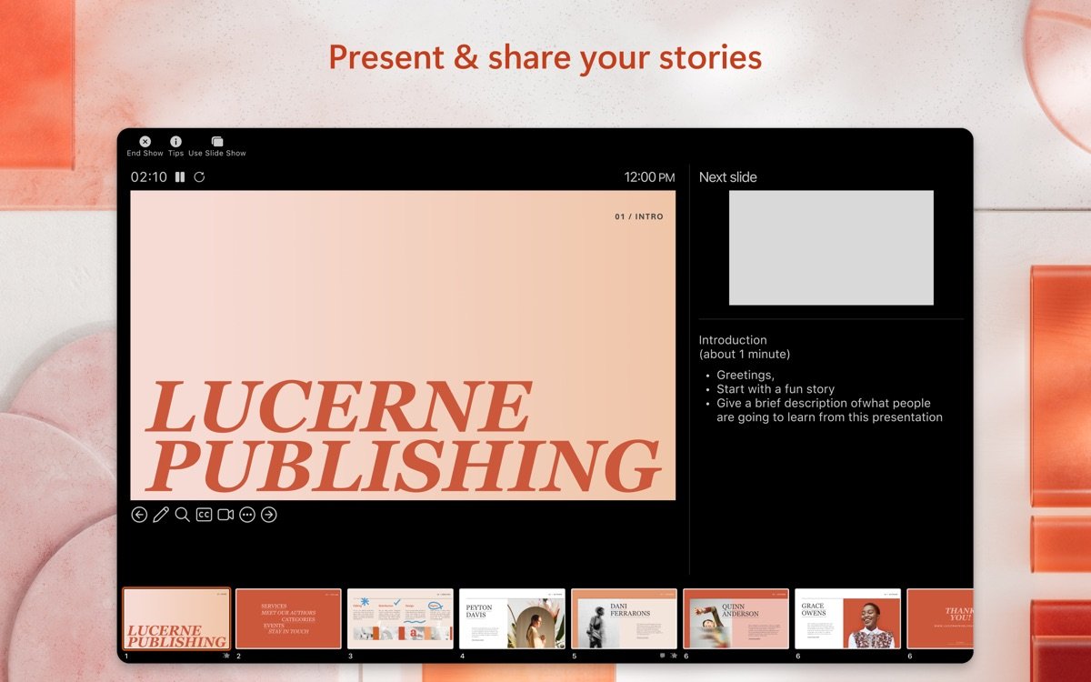Image resolution: width=1091 pixels, height=682 pixels.
Task: Open the magnifier to zoom into slide
Action: [183, 514]
